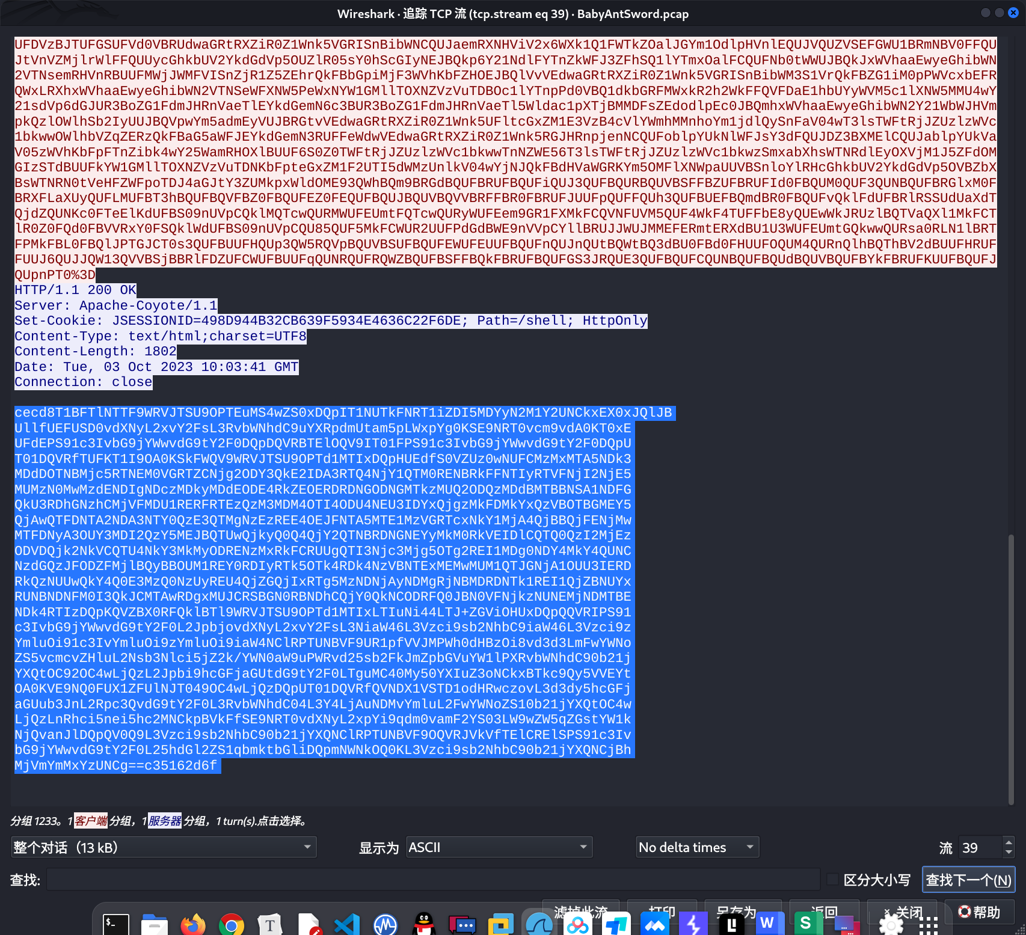The width and height of the screenshot is (1026, 935).
Task: Click the request line ending QUpnPT0%3D
Action: (55, 275)
